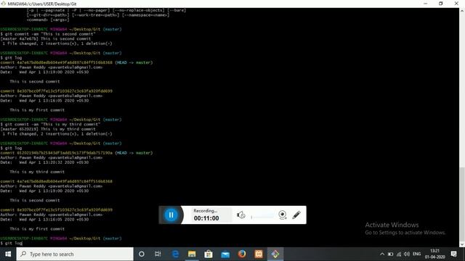Click terminal scrollbar down arrow
465x261 pixels.
point(462,244)
